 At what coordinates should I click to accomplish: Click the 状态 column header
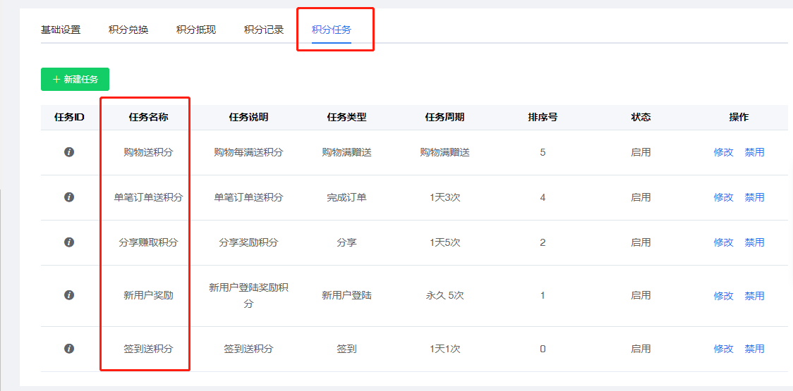pyautogui.click(x=641, y=117)
